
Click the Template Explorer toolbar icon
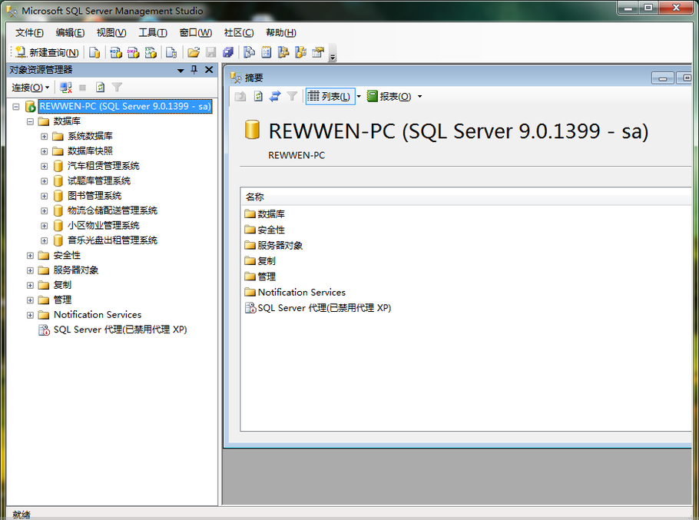(x=301, y=52)
